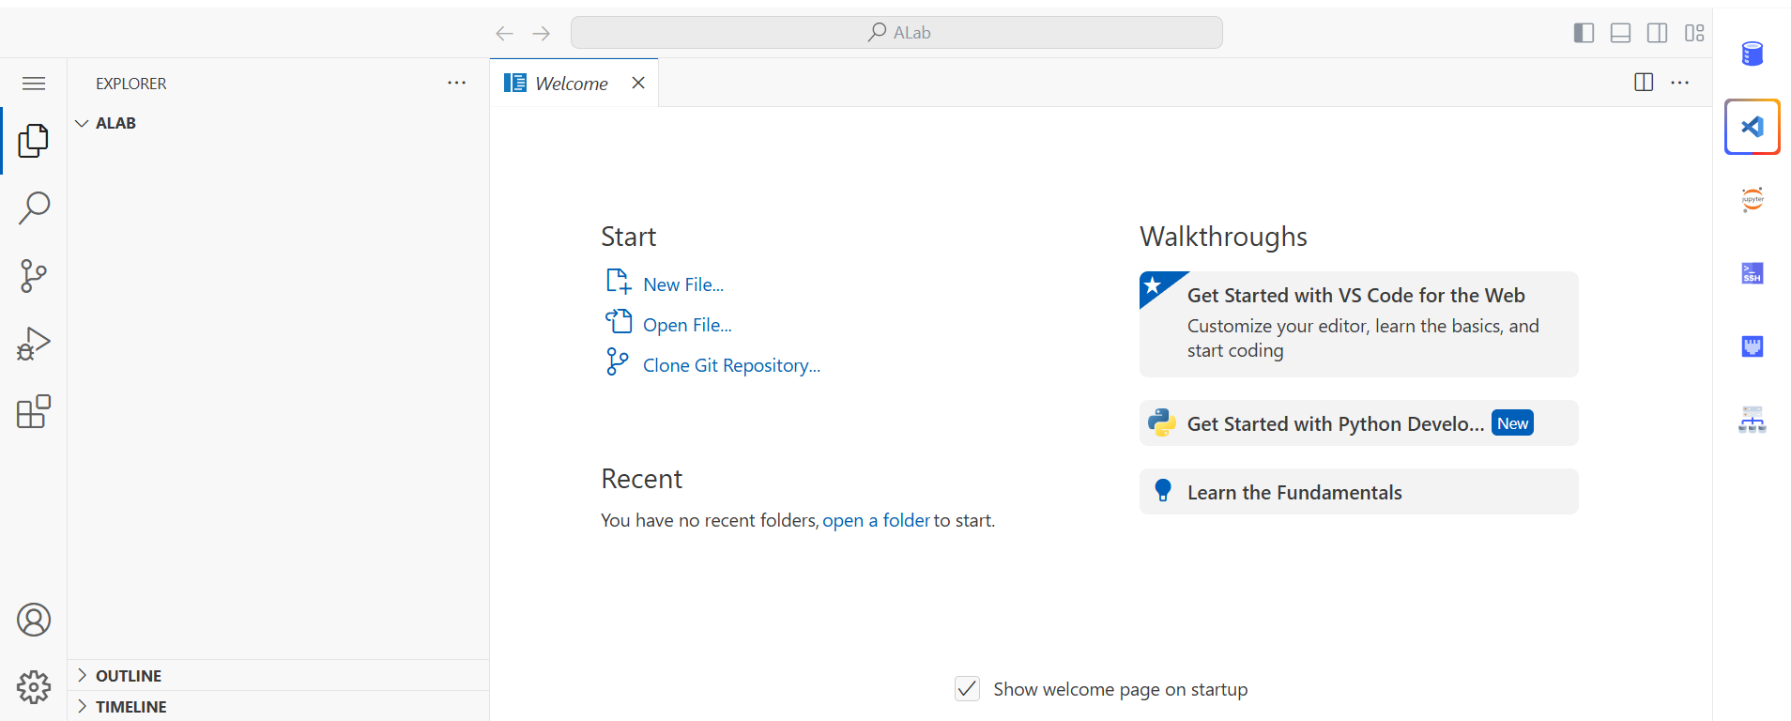The width and height of the screenshot is (1791, 721).
Task: Open the Run and Debug view
Action: pos(34,345)
